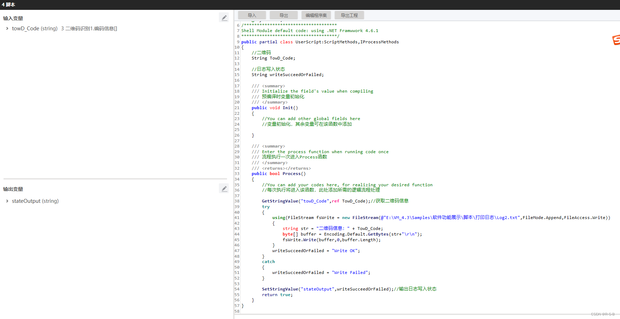
Task: Click the 'Write OK' assignment line
Action: pos(316,251)
